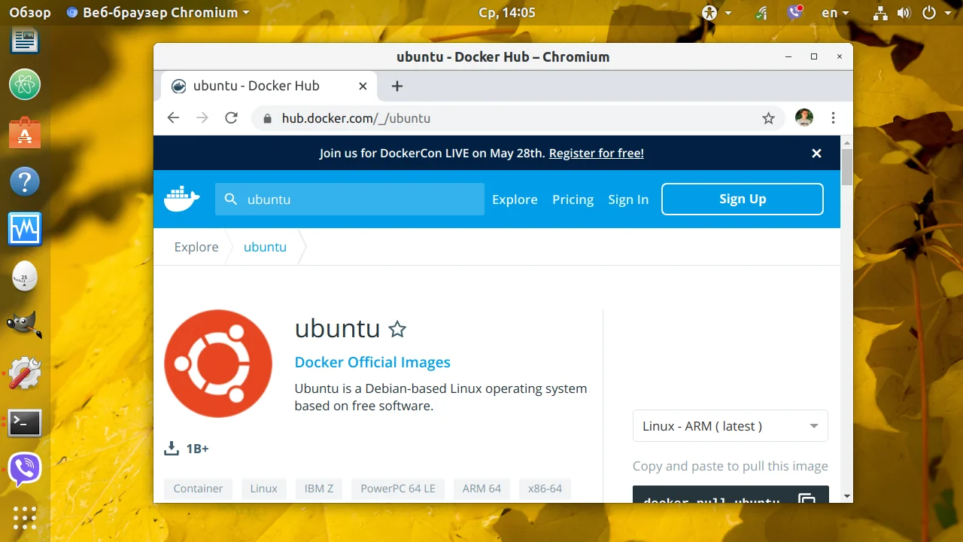The image size is (963, 542).
Task: Select the ubuntu - Docker Hub tab
Action: click(269, 86)
